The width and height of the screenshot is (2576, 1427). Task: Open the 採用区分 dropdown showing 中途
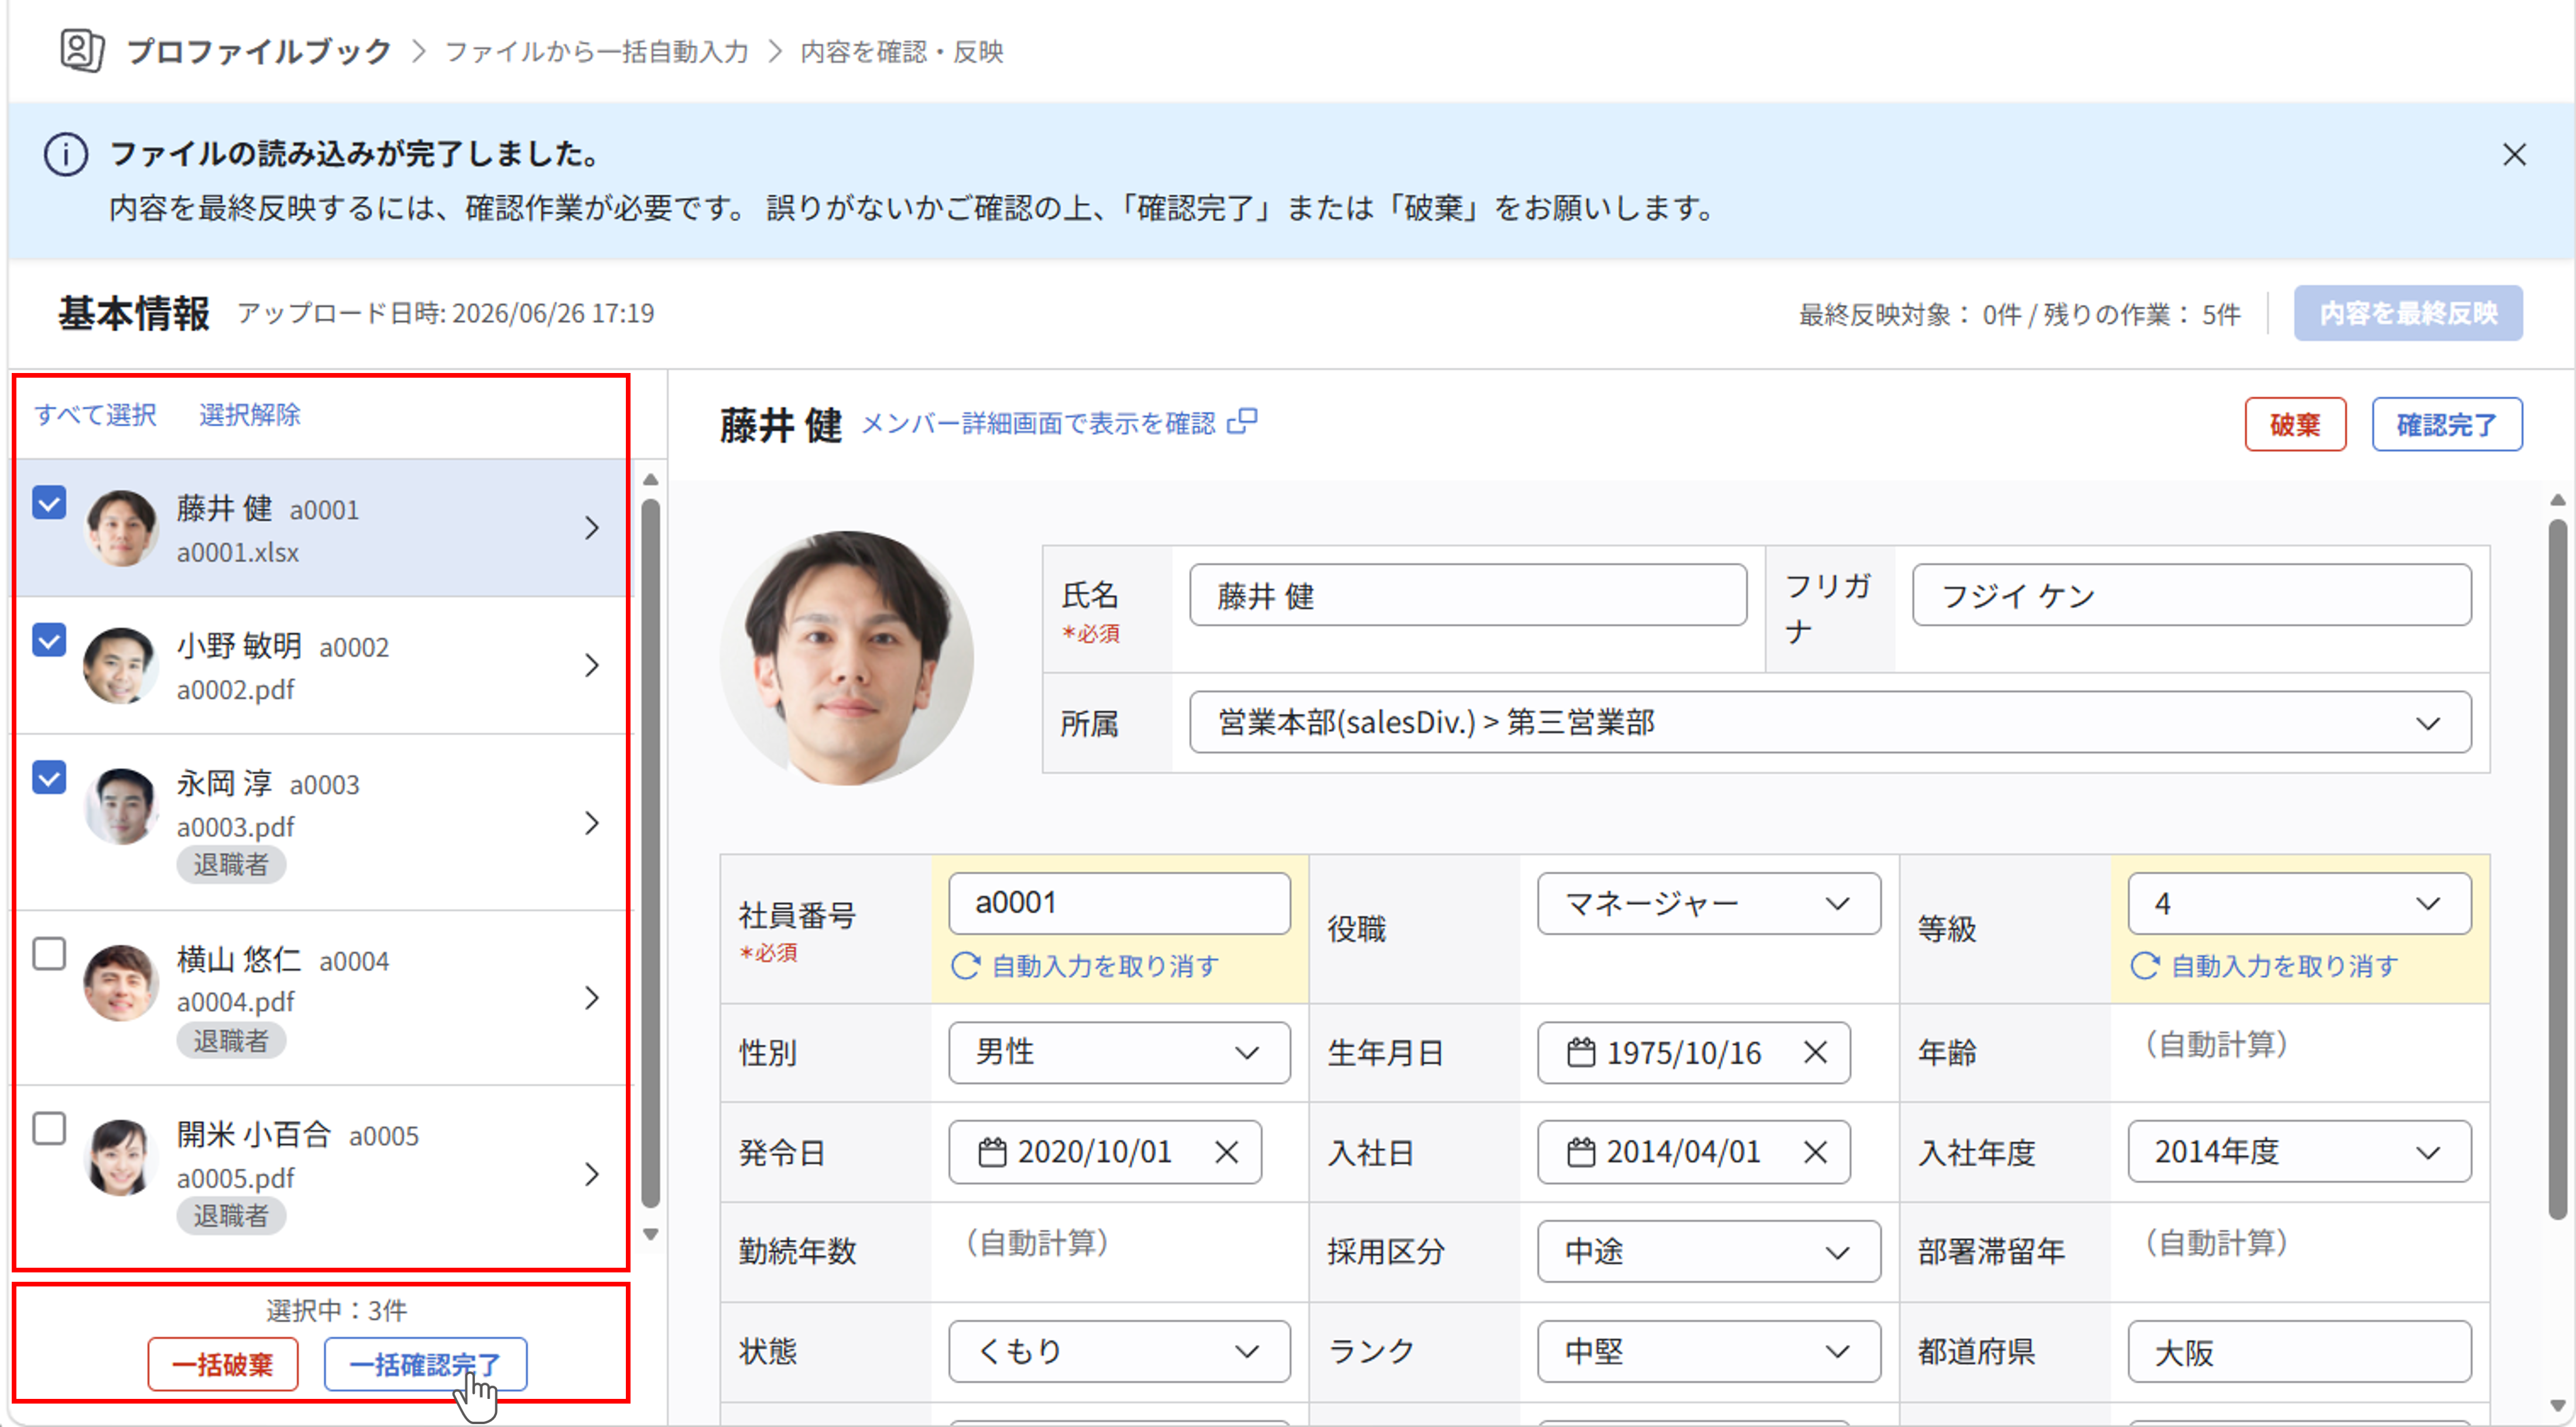(1708, 1252)
